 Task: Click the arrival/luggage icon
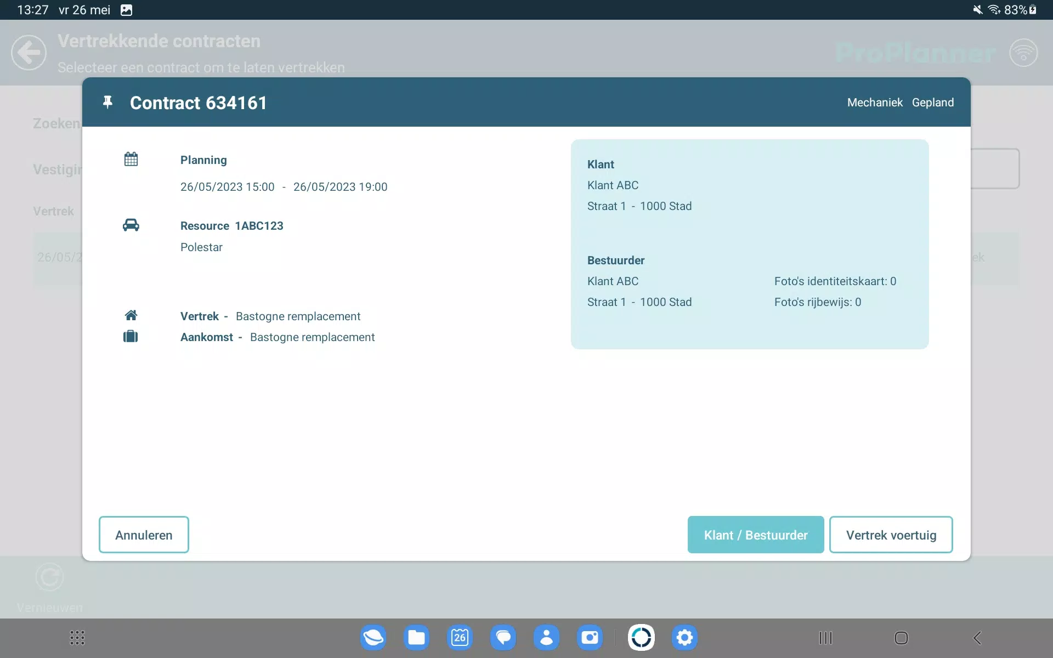click(x=131, y=336)
